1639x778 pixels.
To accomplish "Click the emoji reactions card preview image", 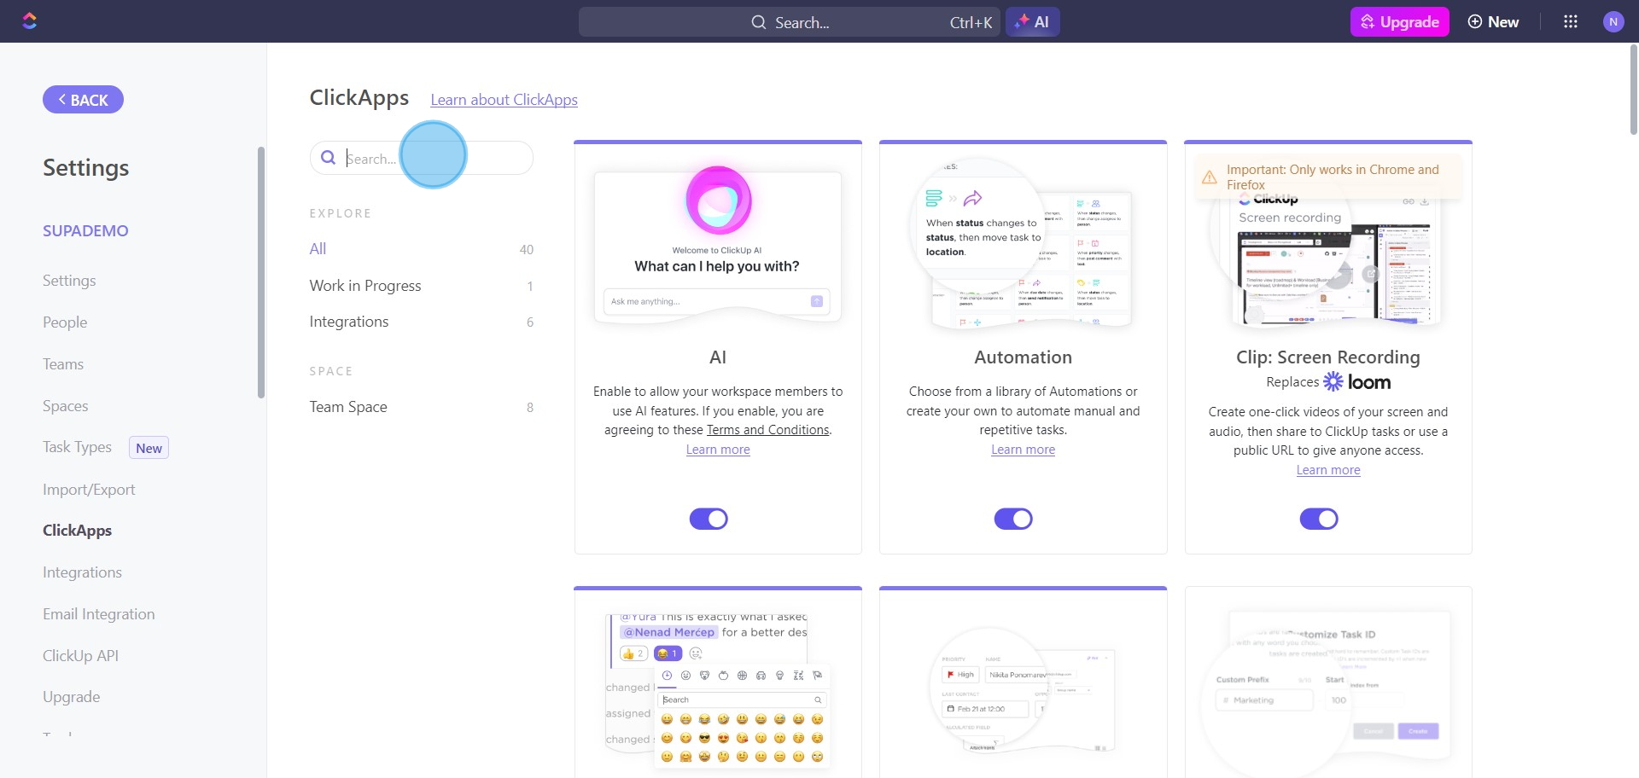I will coord(718,689).
